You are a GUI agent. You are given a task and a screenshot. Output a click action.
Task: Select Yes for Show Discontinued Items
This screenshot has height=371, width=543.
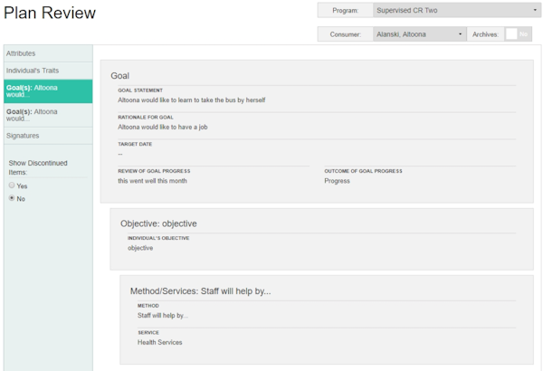point(12,185)
